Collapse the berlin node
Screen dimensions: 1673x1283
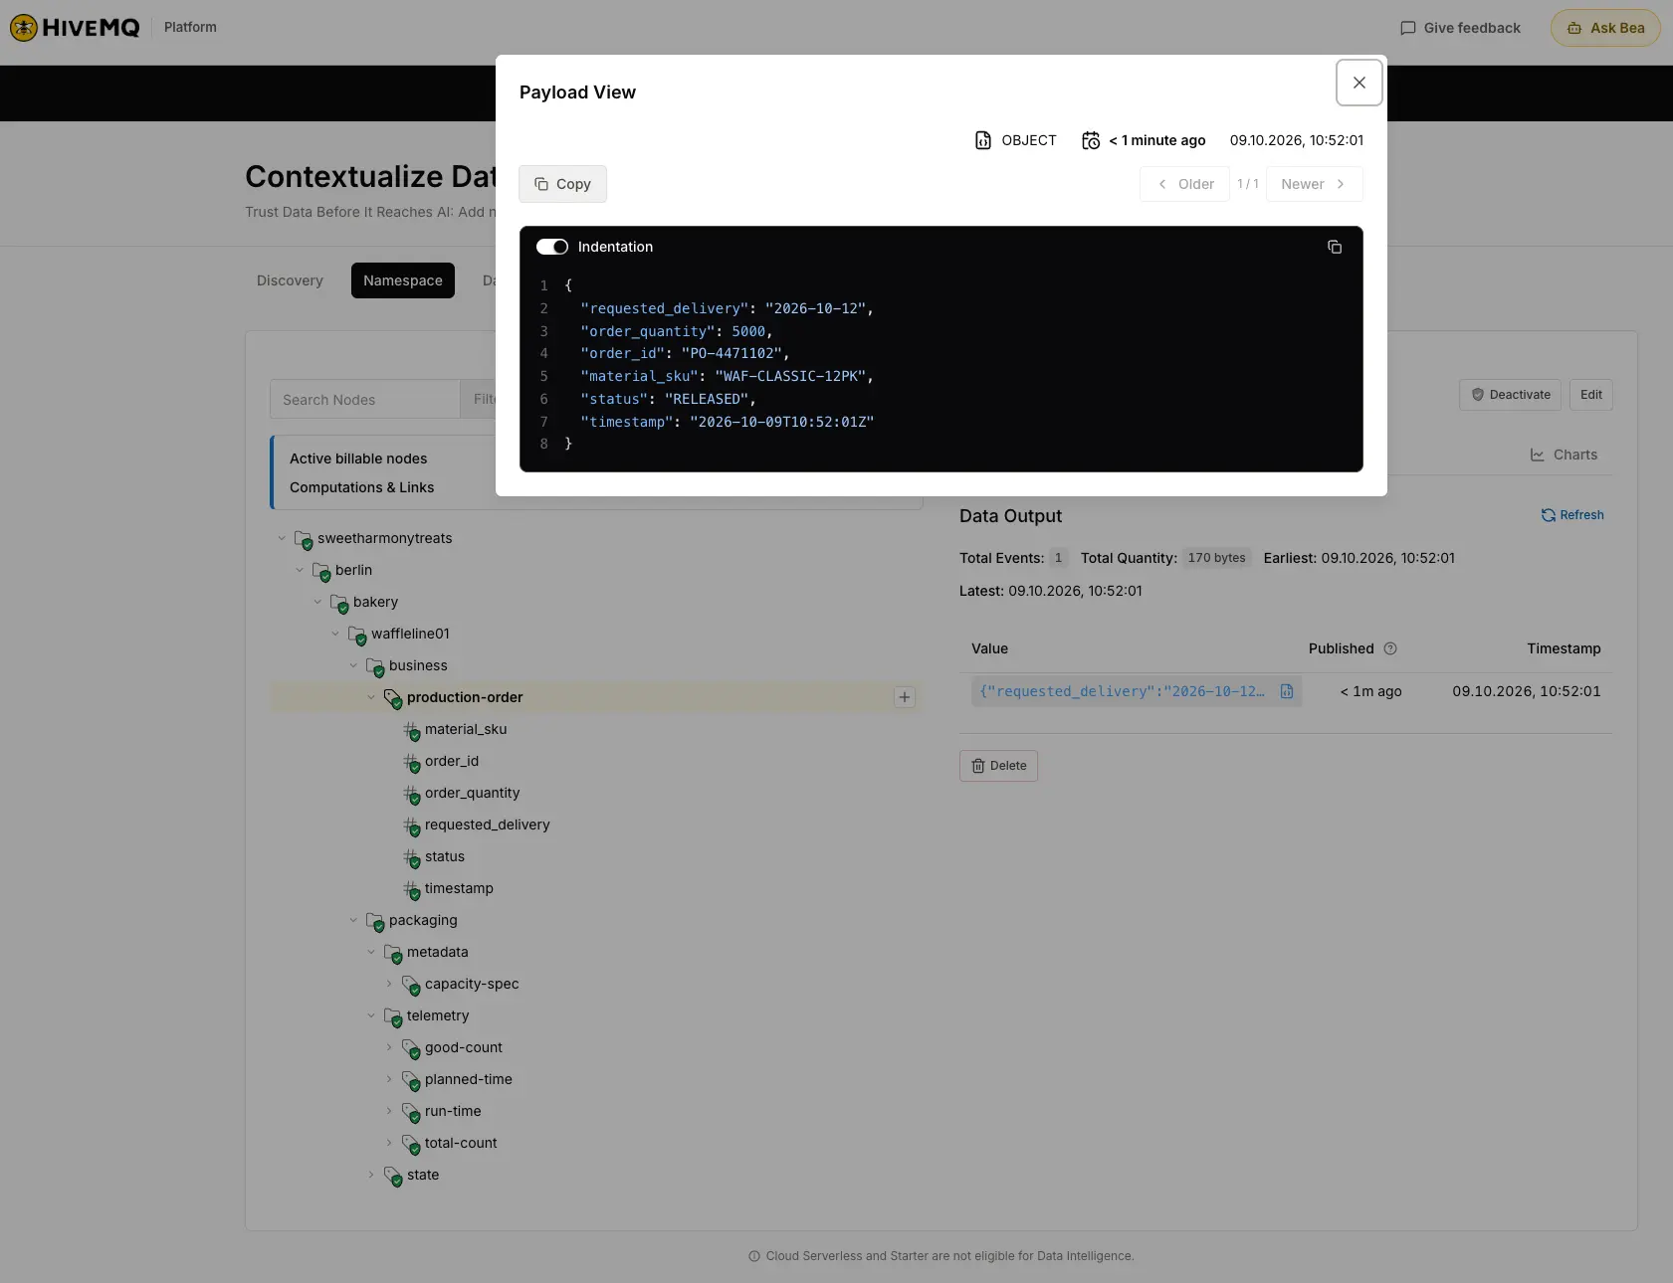coord(300,570)
